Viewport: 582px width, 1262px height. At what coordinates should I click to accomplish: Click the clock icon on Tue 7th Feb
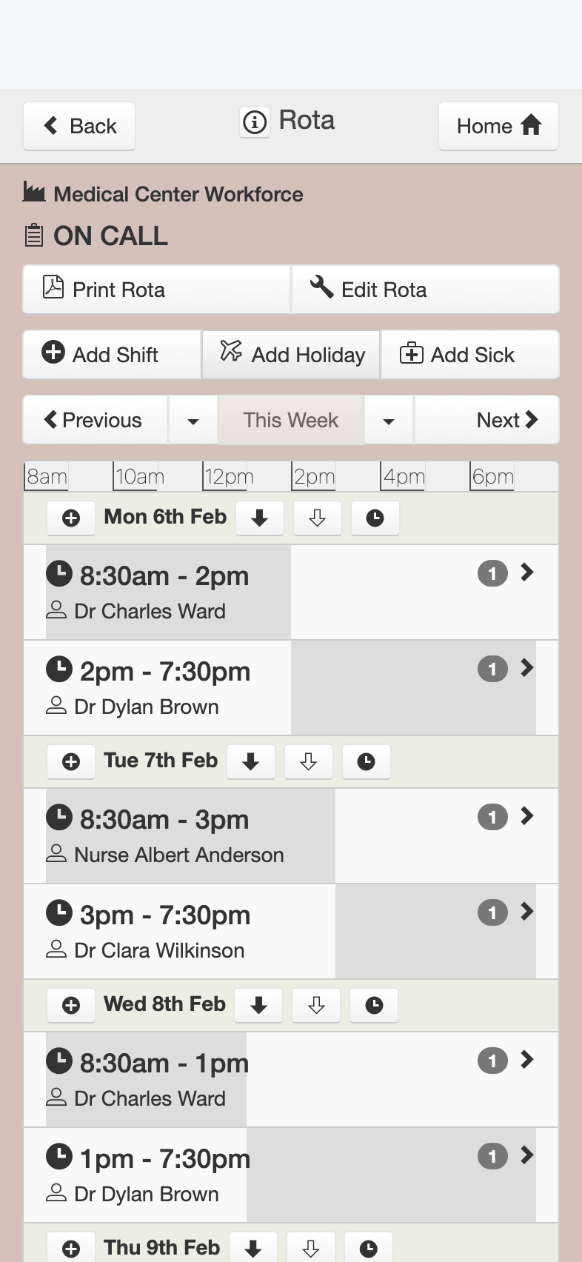click(x=366, y=761)
